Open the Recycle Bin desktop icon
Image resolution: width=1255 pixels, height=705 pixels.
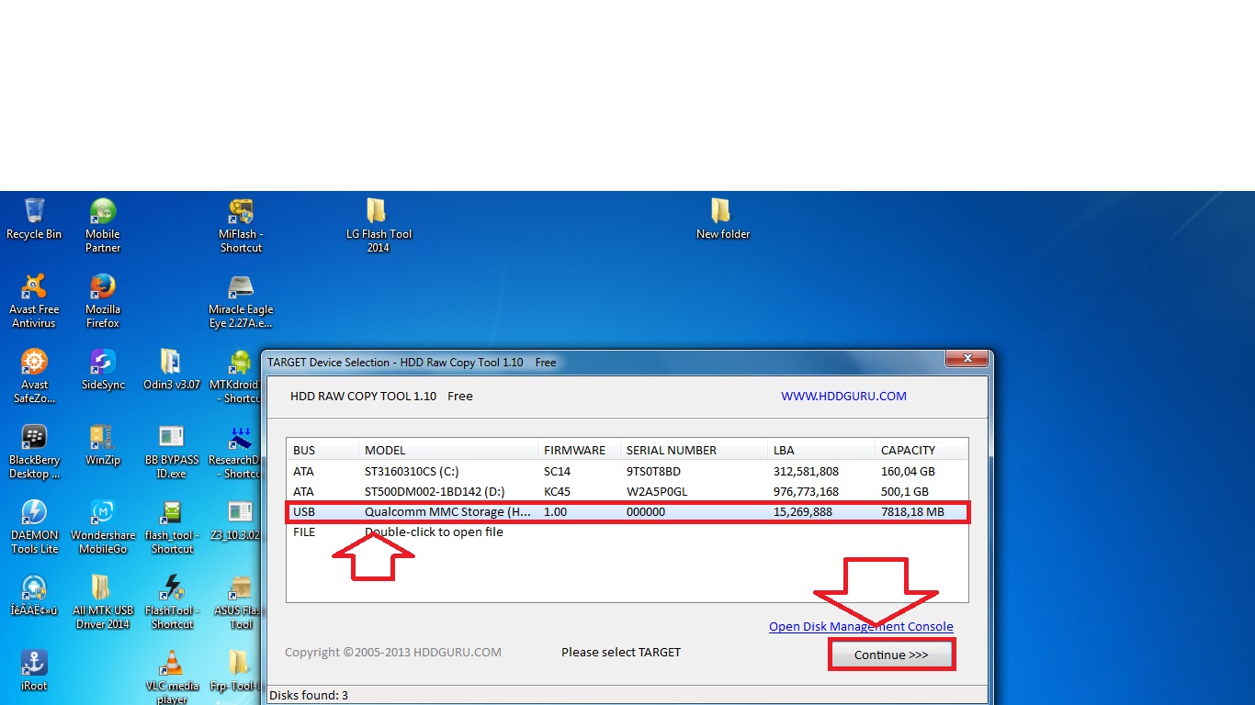[34, 219]
